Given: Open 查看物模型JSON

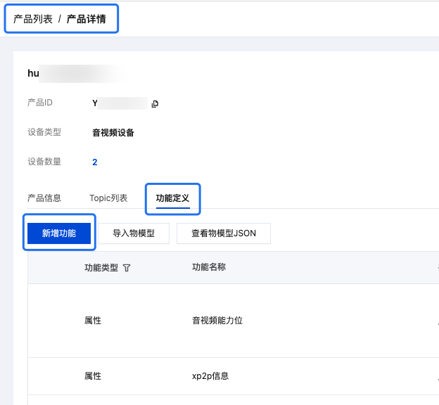Looking at the screenshot, I should coord(224,233).
